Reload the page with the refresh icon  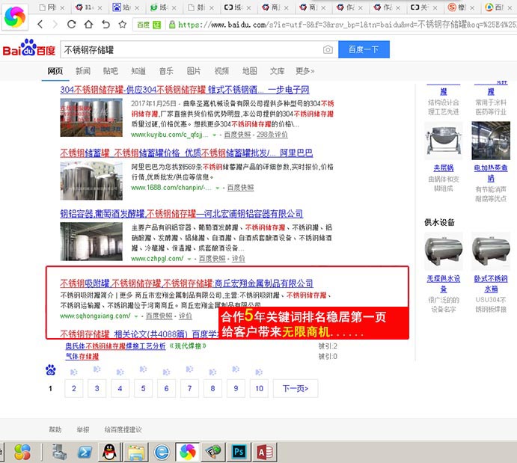point(72,24)
